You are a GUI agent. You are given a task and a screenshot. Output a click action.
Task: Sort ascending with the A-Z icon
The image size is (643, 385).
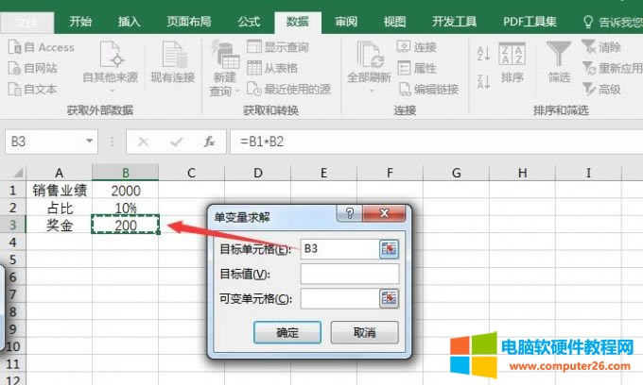tap(482, 55)
